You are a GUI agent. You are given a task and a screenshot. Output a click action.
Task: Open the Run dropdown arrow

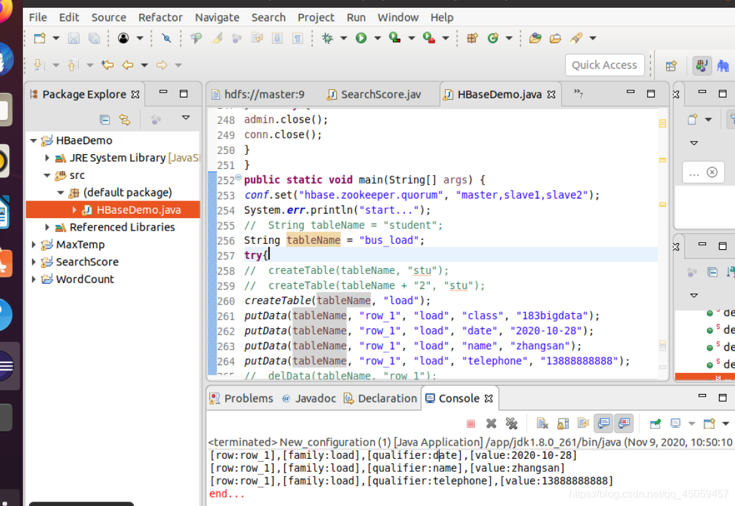[377, 38]
